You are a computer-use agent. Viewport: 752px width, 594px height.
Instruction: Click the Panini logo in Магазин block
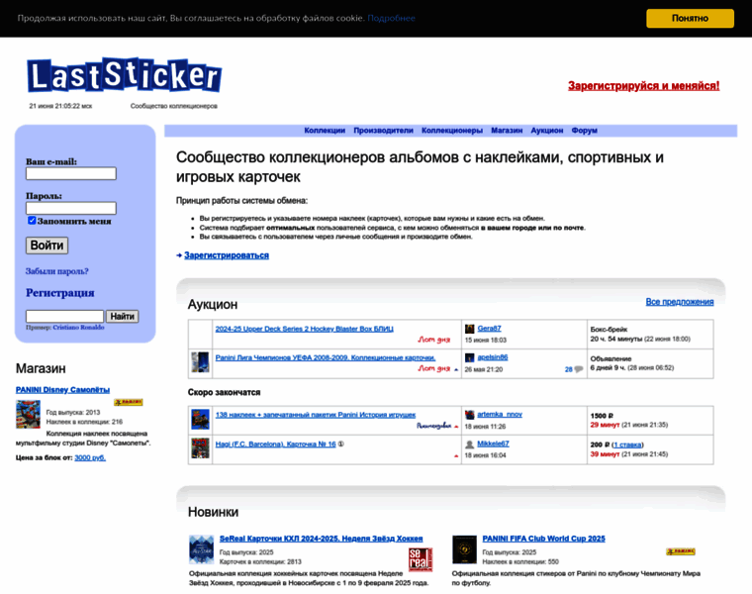pos(128,402)
